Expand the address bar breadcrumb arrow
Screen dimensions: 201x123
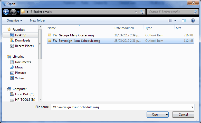coord(27,12)
